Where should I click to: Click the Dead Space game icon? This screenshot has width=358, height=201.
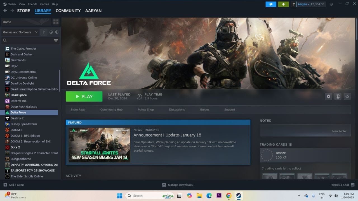[x=7, y=95]
